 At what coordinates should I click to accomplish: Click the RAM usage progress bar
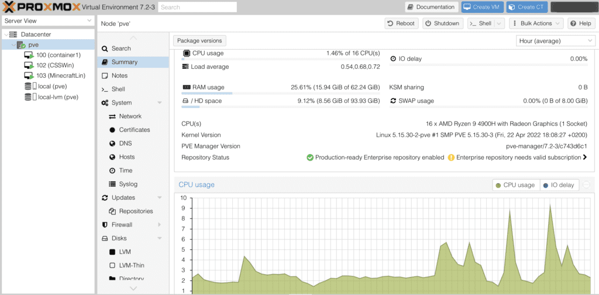(281, 93)
